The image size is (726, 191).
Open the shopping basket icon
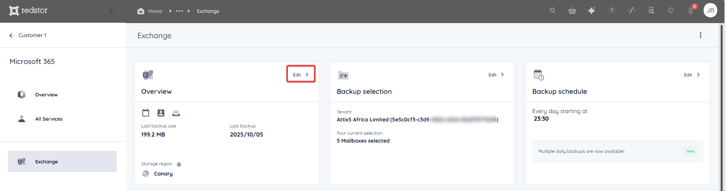(572, 11)
